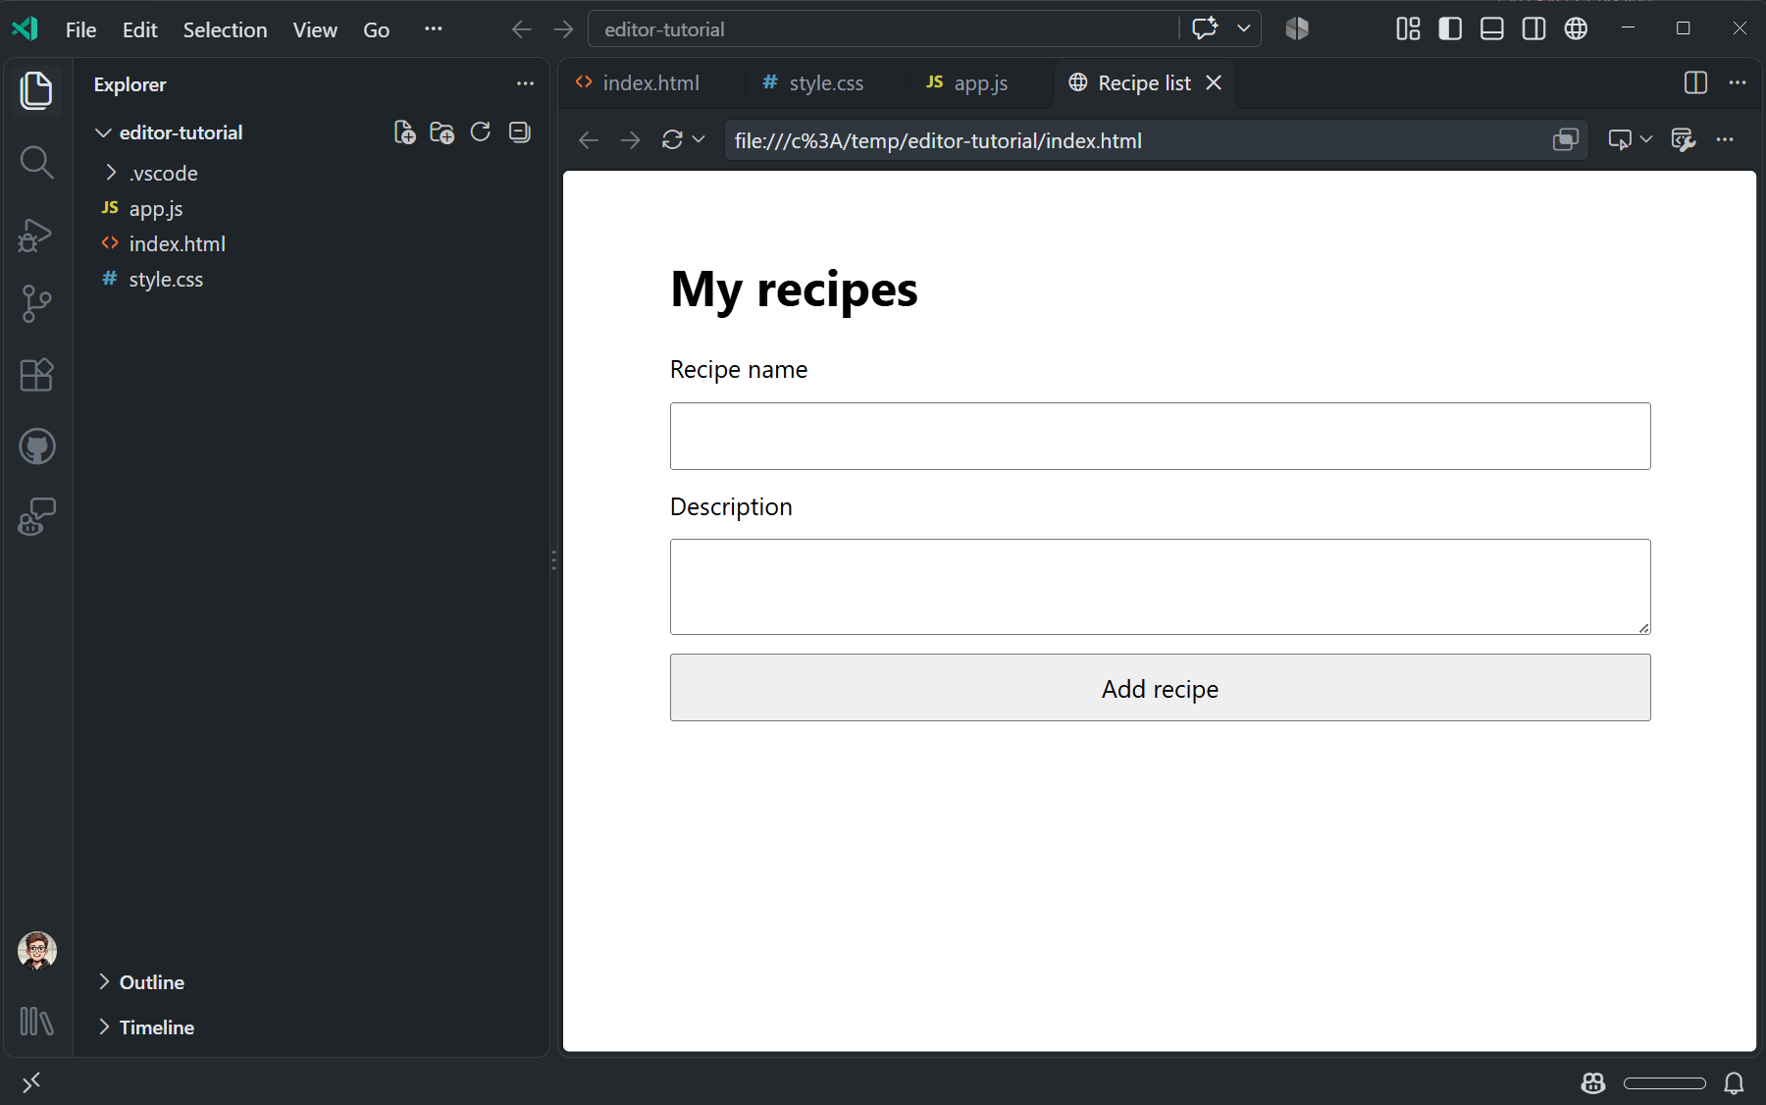Screen dimensions: 1766x1105
Task: Open Explorer's Views and More Actions menu
Action: pyautogui.click(x=525, y=84)
